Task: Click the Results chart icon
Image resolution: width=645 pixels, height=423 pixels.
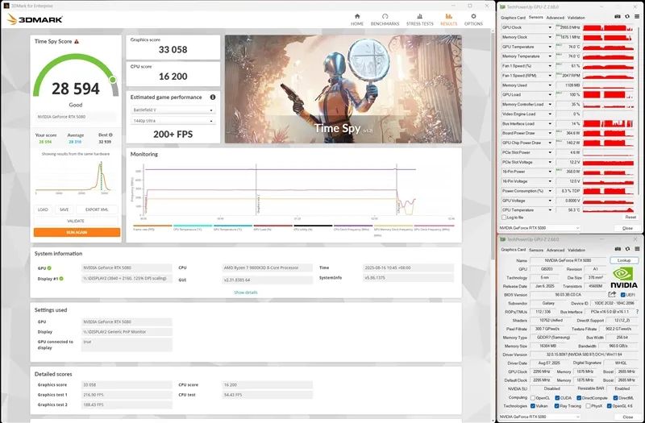Action: [x=449, y=16]
